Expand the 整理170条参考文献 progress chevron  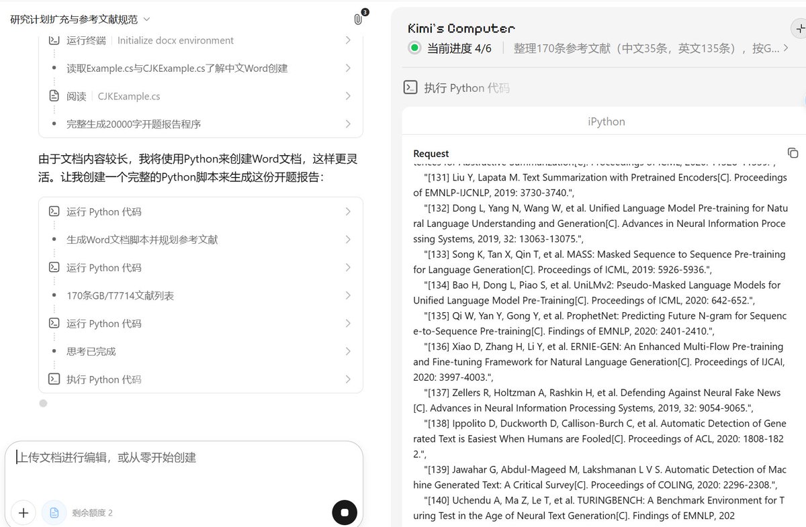[x=787, y=48]
